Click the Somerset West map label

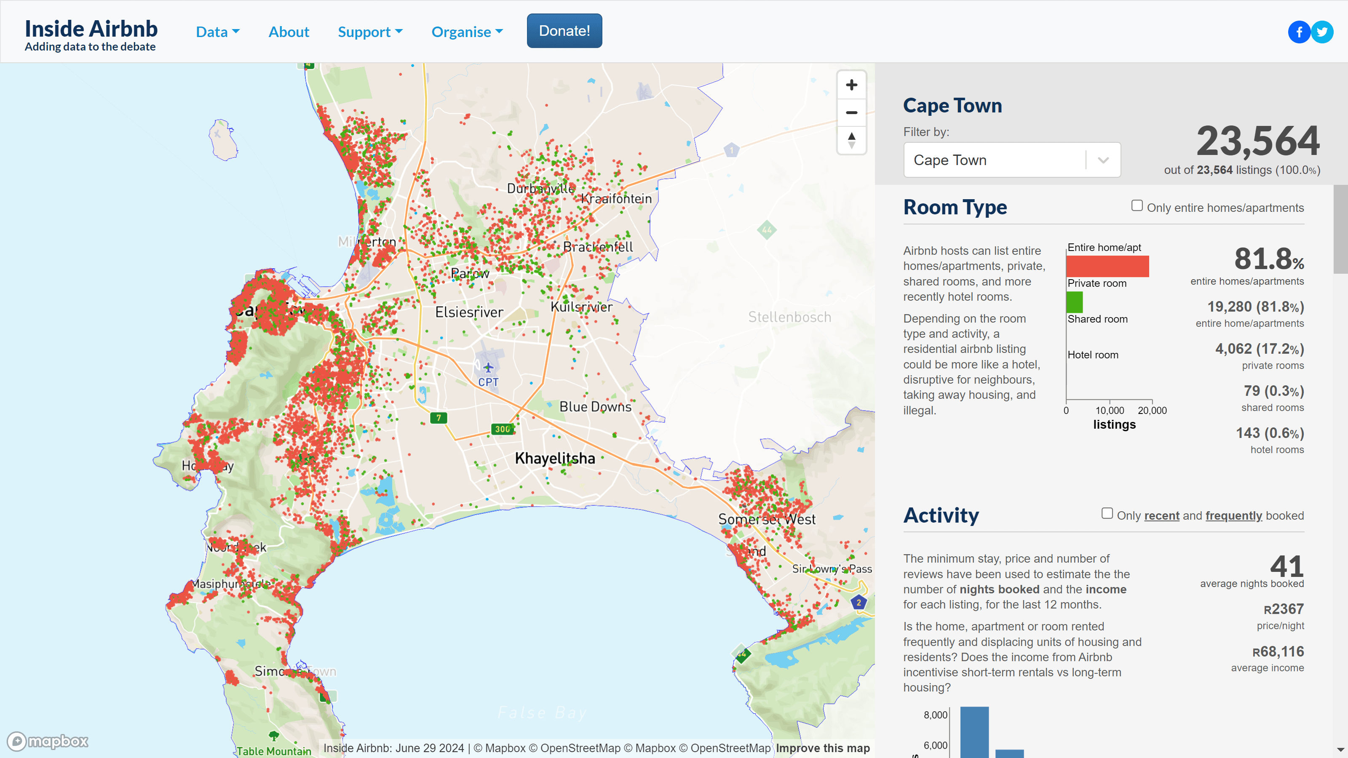click(767, 520)
